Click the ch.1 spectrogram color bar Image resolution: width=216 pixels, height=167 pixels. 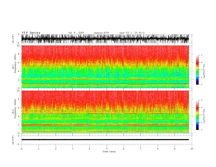[197, 70]
